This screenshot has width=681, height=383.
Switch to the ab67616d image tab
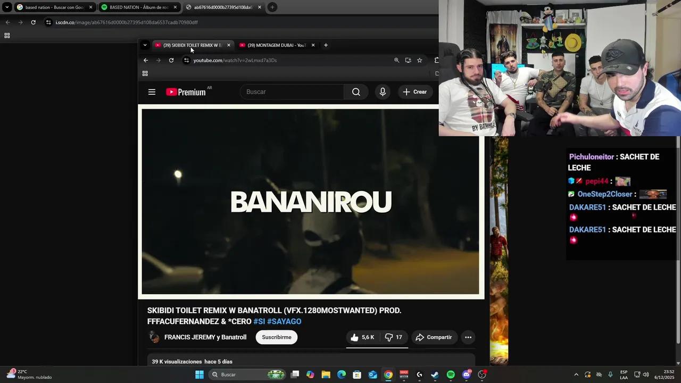(223, 7)
